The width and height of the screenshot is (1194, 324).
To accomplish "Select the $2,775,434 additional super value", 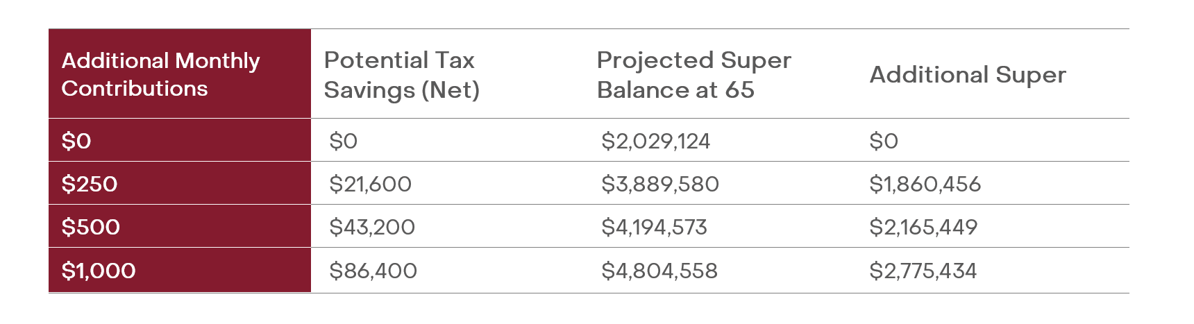I will [923, 271].
